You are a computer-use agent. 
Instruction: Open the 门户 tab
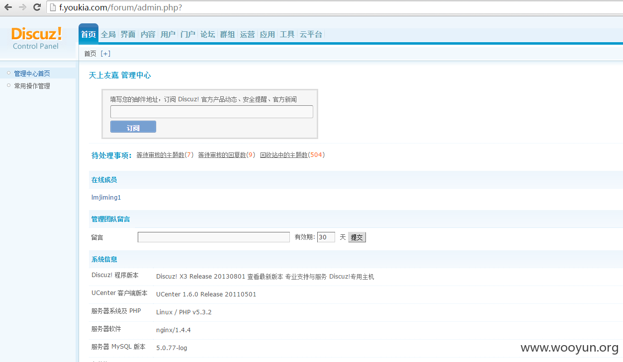coord(187,34)
